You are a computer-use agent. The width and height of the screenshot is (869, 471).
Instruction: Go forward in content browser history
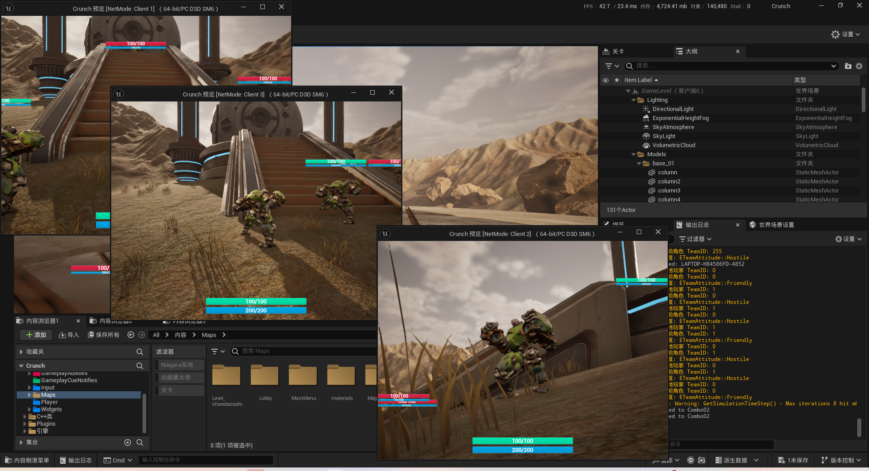coord(142,335)
